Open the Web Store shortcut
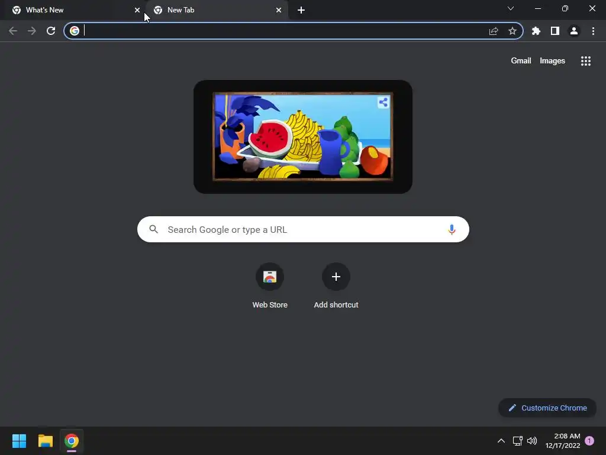 [x=270, y=286]
